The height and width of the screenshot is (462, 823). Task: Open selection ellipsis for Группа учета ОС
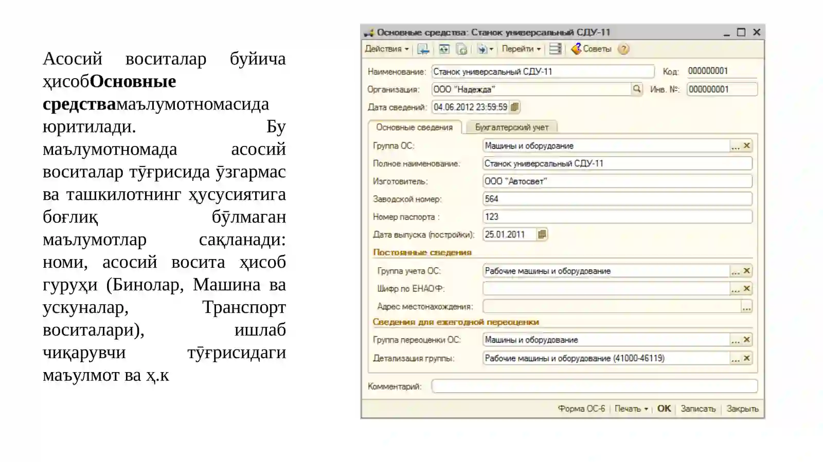click(x=736, y=271)
